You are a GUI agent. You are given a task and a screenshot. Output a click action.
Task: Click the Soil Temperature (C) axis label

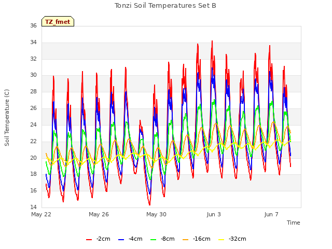tap(7, 118)
